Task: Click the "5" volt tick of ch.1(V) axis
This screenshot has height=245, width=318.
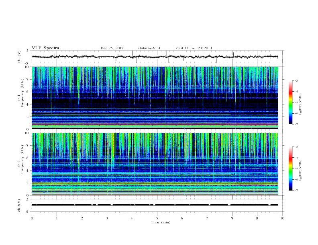Action: 28,51
